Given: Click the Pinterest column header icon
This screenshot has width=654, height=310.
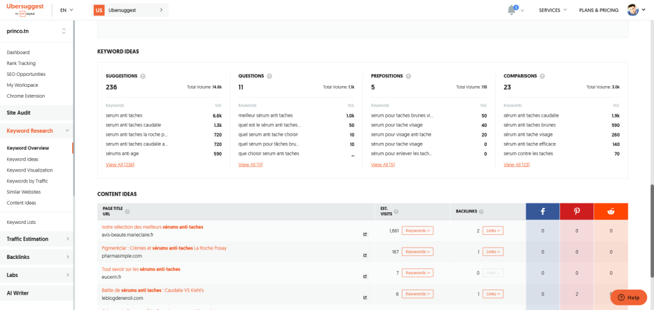Looking at the screenshot, I should coord(577,212).
